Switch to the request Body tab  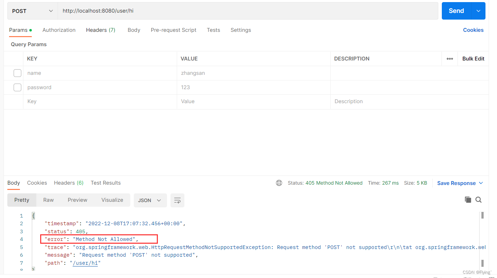coord(134,30)
